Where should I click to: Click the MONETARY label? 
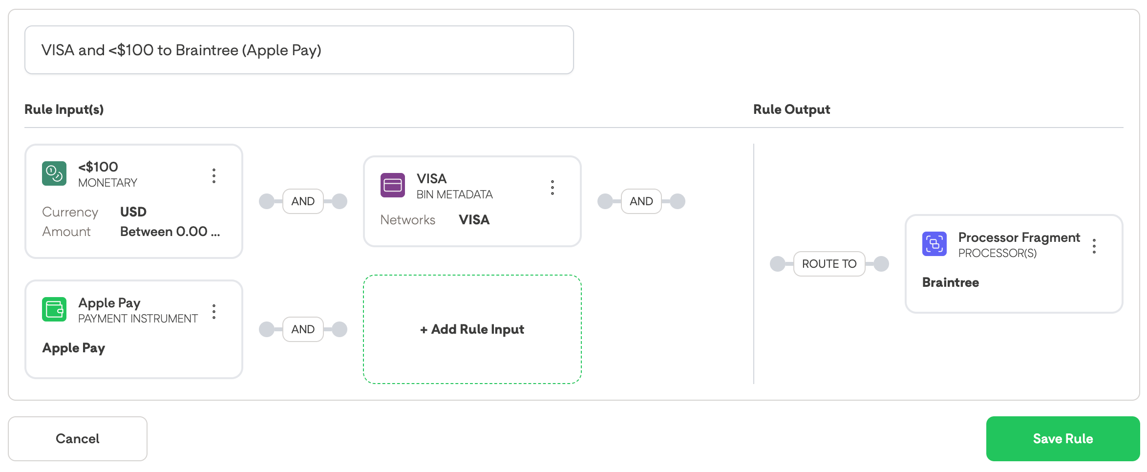pyautogui.click(x=107, y=183)
